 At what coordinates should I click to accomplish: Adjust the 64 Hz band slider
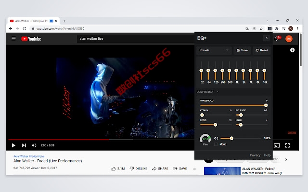pyautogui.click(x=208, y=71)
